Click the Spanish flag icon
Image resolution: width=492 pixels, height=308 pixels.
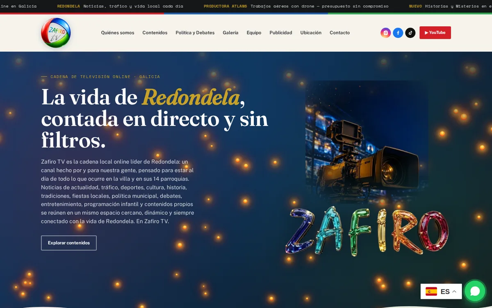click(x=431, y=292)
